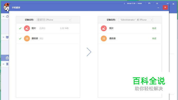This screenshot has height=100, width=178.
Task: Minimize the 手机搬家 dialog
Action: coord(158,8)
